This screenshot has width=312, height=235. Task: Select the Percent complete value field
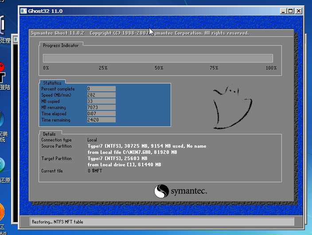click(101, 89)
